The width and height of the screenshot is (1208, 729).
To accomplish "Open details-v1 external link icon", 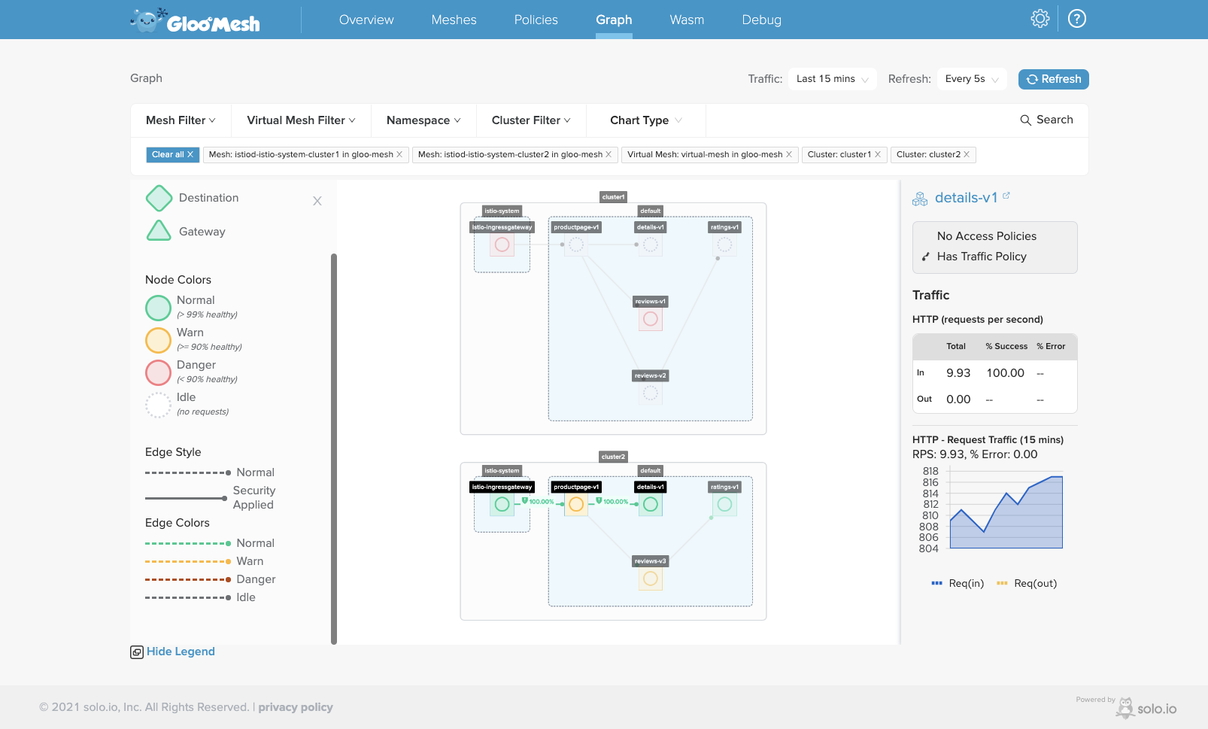I will tap(1006, 196).
